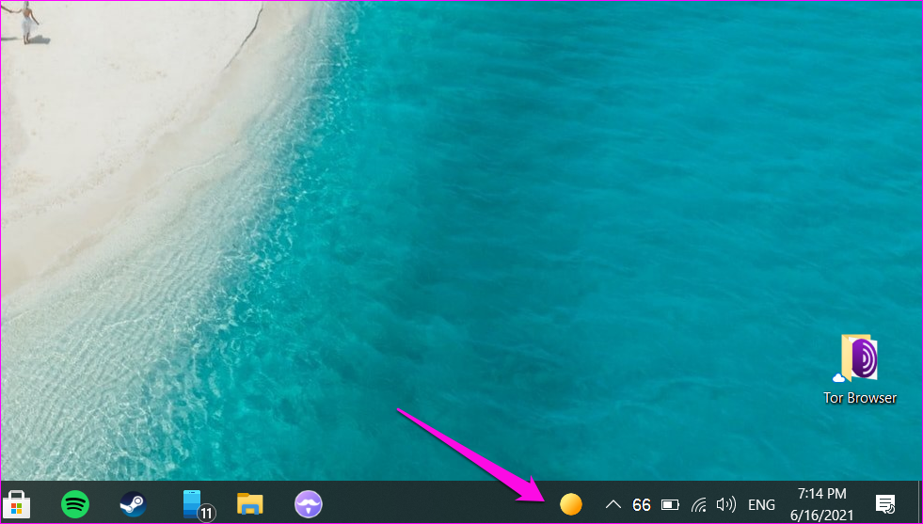Viewport: 923px width, 524px height.
Task: Open Microsoft Store from the taskbar
Action: tap(17, 504)
